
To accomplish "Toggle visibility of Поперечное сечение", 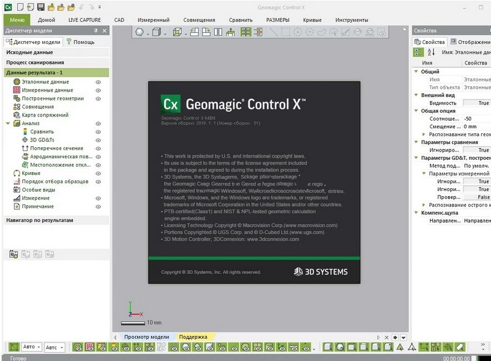I will click(98, 148).
